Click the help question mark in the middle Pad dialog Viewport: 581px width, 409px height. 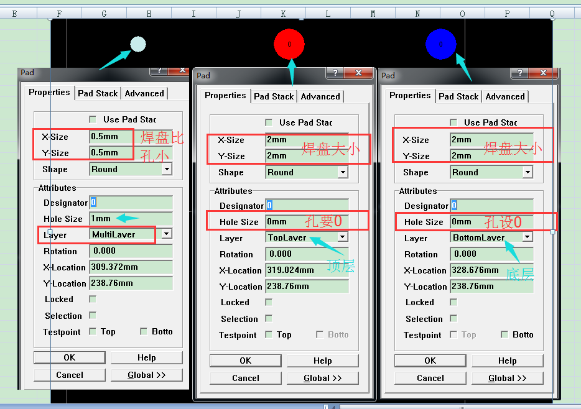[x=336, y=74]
